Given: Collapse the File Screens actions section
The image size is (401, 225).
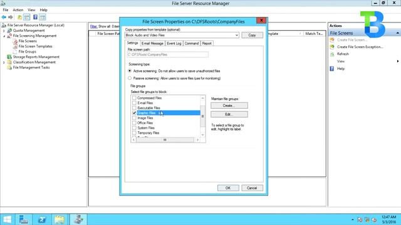Looking at the screenshot, I should click(398, 33).
